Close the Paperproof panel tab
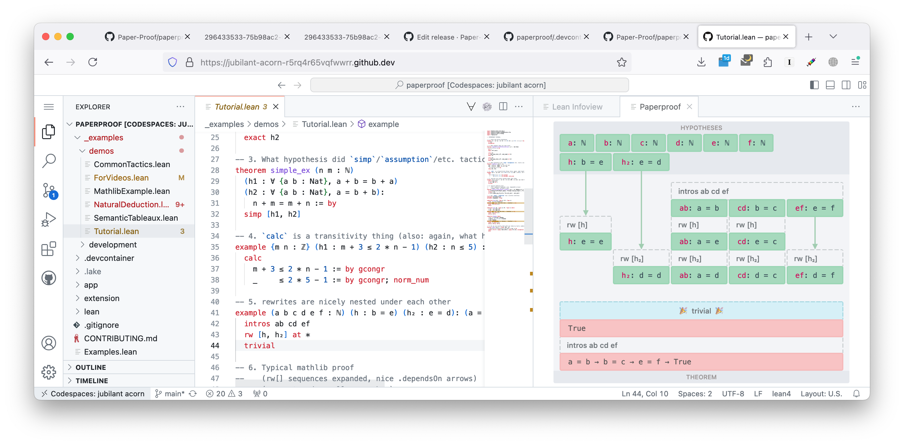 pyautogui.click(x=689, y=107)
